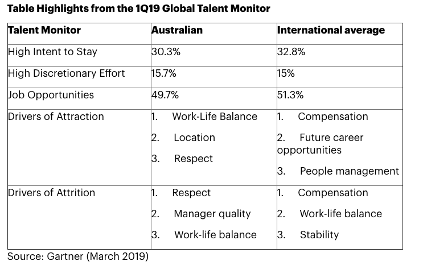Select the 51.3% cell
This screenshot has height=265, width=423.
click(x=291, y=95)
